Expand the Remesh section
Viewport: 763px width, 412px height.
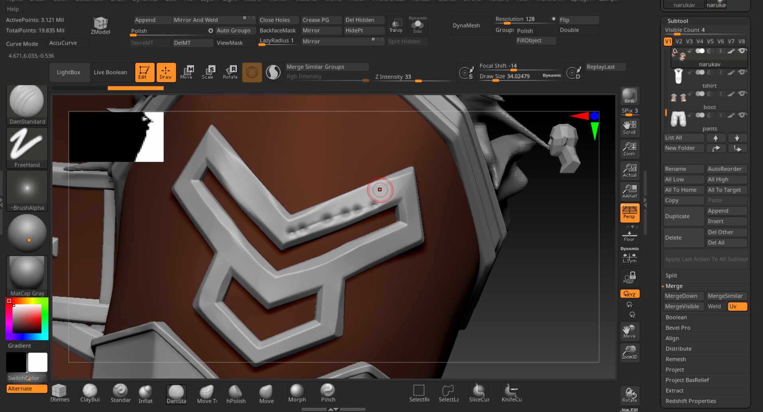[x=675, y=359]
